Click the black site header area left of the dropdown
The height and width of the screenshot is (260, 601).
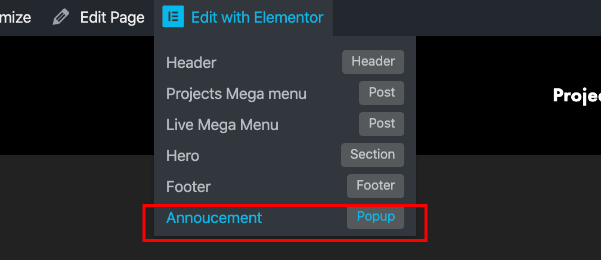point(77,95)
